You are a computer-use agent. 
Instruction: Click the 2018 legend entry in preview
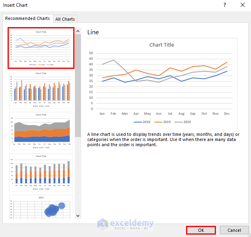[142, 122]
